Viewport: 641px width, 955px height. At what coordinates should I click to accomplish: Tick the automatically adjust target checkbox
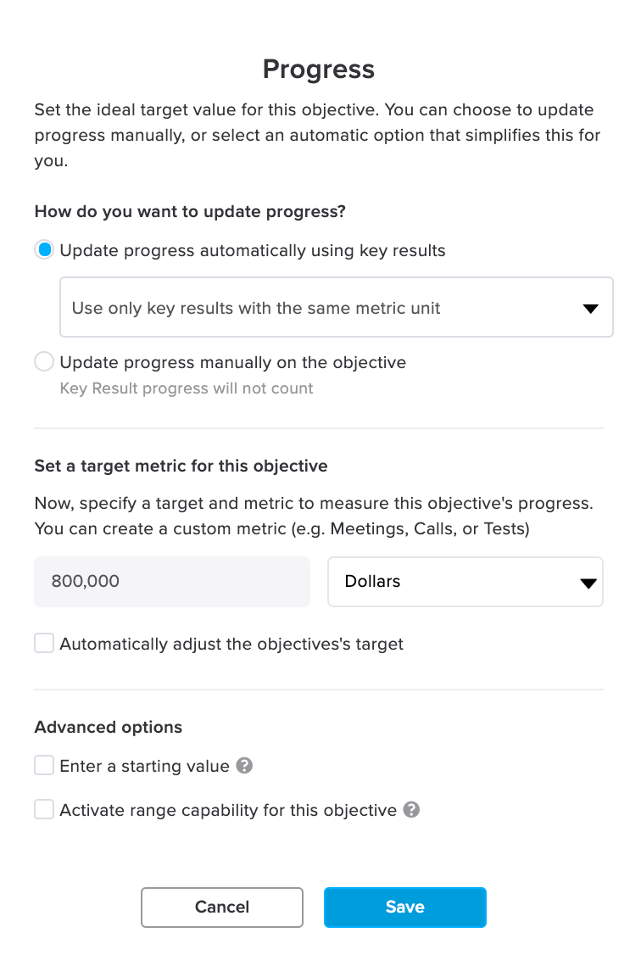44,643
